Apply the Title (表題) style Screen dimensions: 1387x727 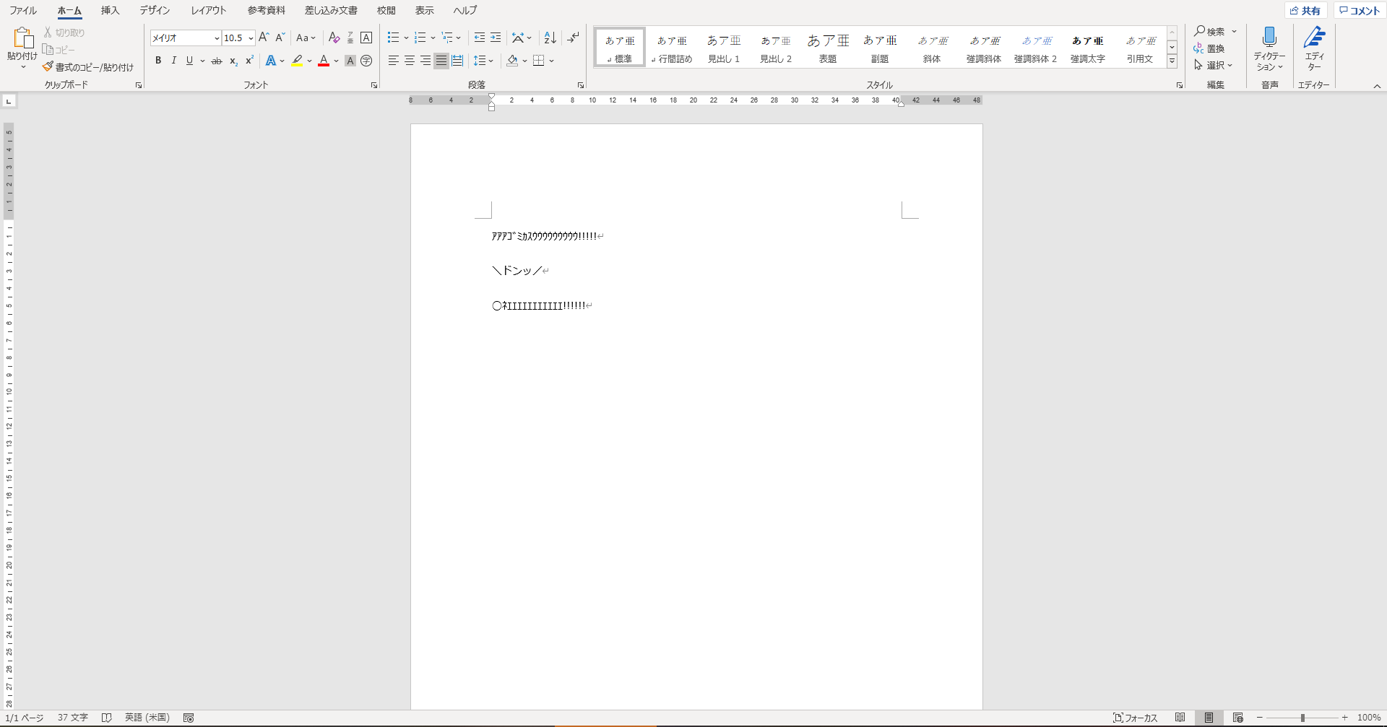point(828,48)
